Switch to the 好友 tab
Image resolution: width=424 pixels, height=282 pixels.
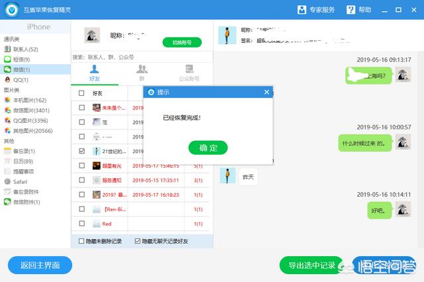point(95,73)
